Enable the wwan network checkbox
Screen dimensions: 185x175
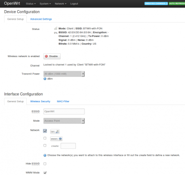[x=45, y=138]
